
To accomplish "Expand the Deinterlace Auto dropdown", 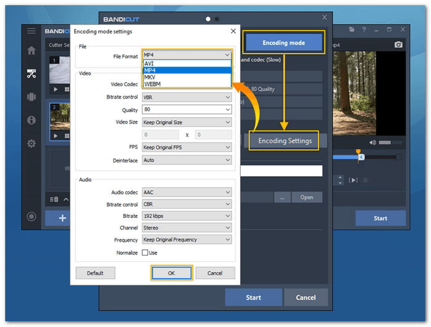I will [187, 159].
